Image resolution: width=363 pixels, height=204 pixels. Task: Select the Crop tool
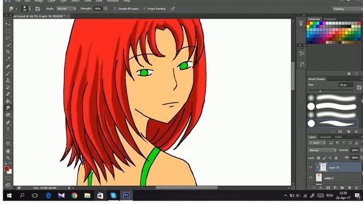(x=8, y=52)
